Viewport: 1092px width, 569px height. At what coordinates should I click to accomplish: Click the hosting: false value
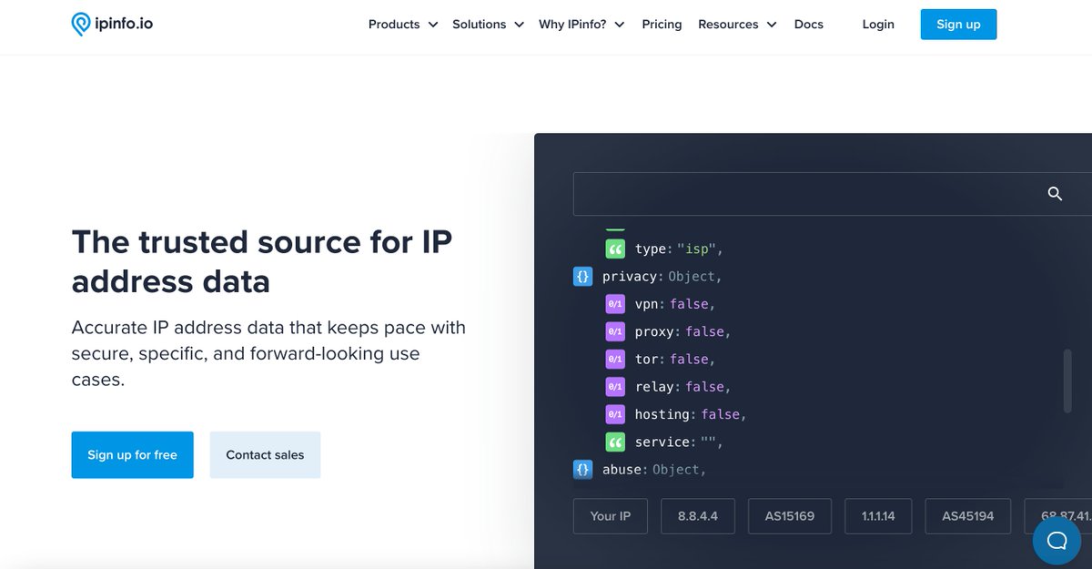click(x=721, y=414)
